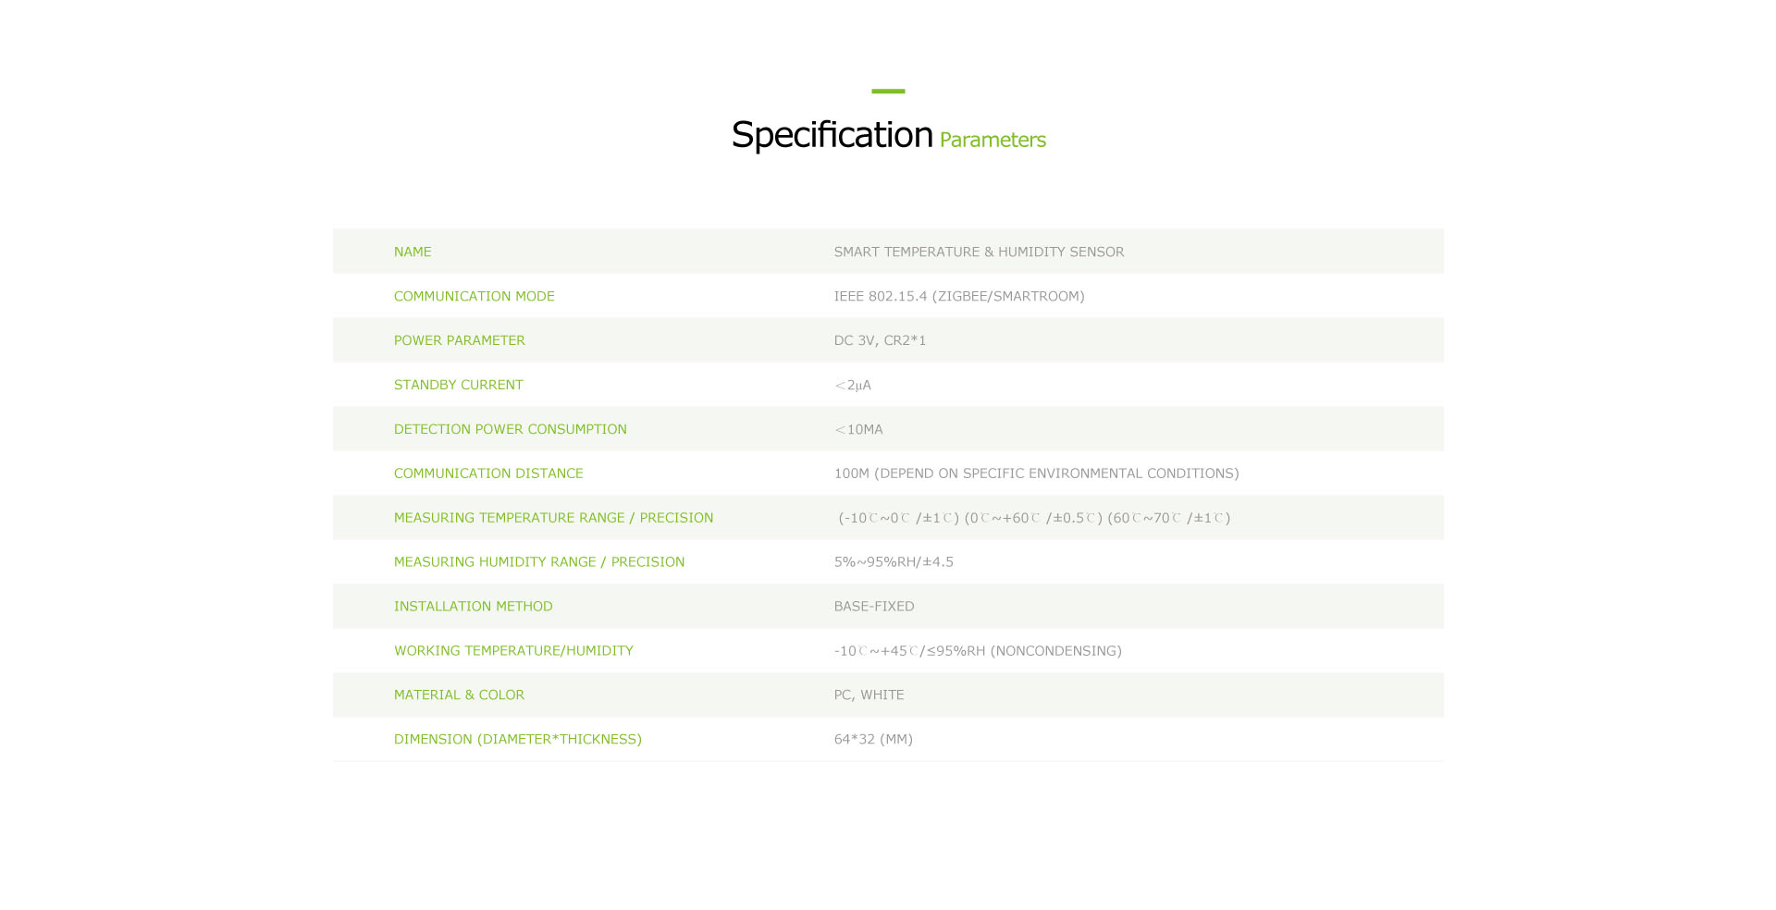Click the IEEE 802.15.4 Zigbee value

pyautogui.click(x=959, y=296)
